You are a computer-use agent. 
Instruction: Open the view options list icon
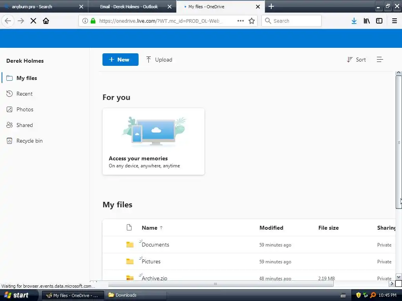[380, 60]
